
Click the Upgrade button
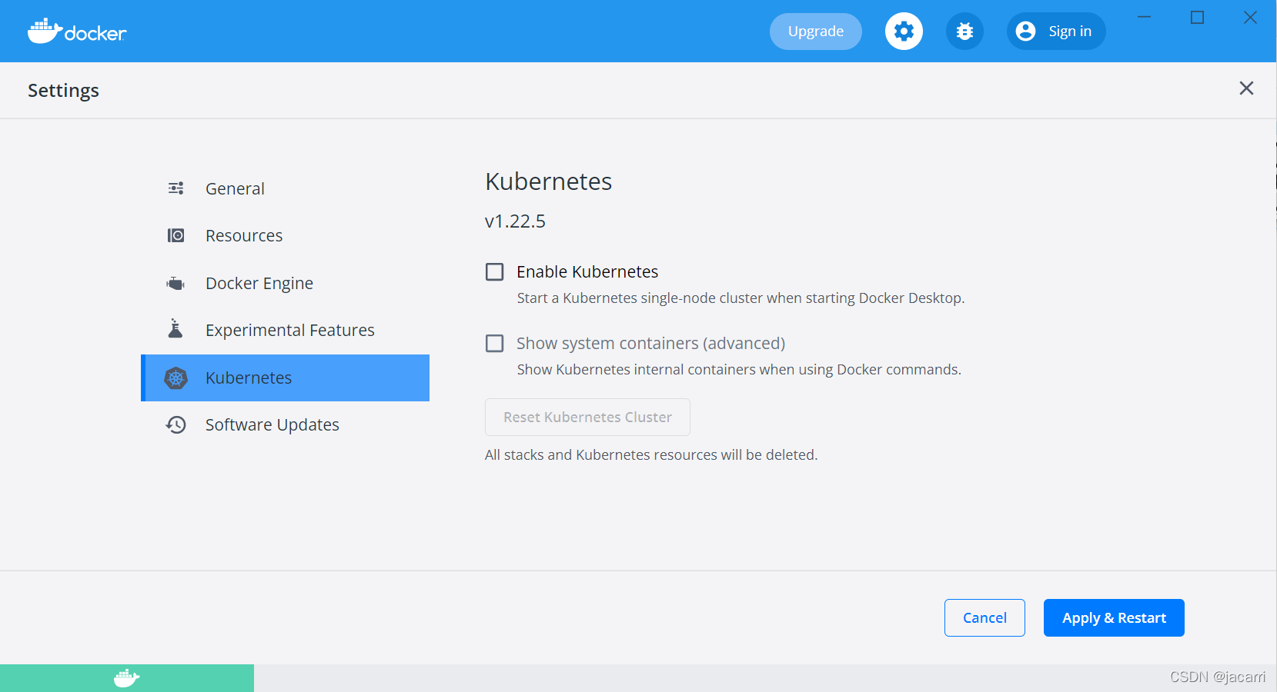pos(816,32)
